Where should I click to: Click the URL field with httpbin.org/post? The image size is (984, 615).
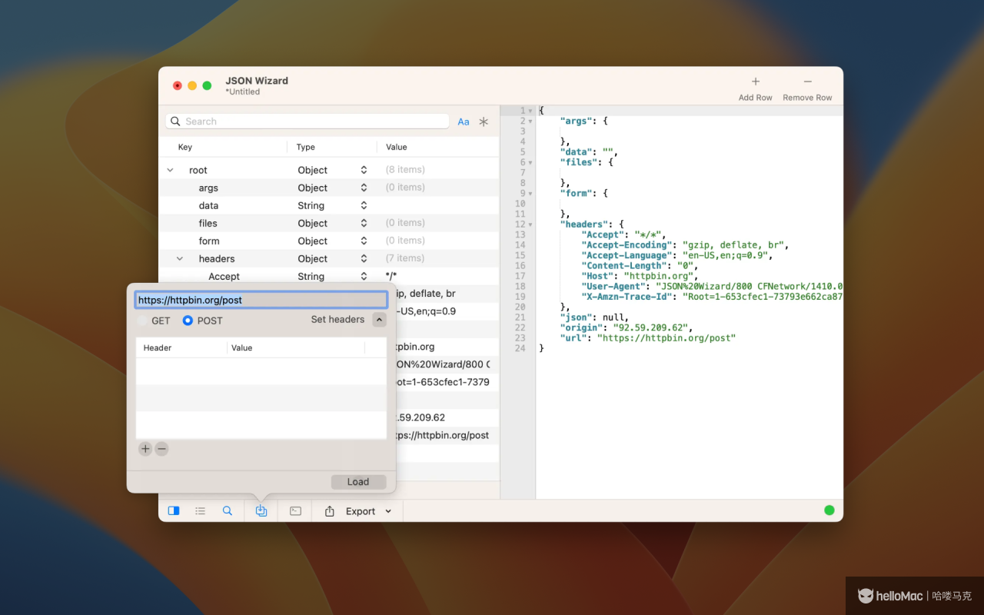tap(261, 300)
